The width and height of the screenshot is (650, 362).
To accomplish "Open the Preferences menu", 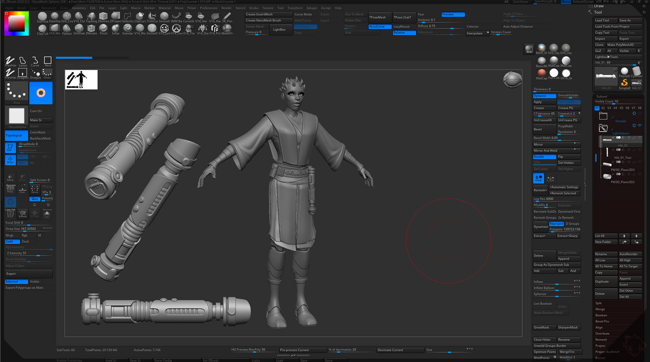I will click(x=208, y=8).
